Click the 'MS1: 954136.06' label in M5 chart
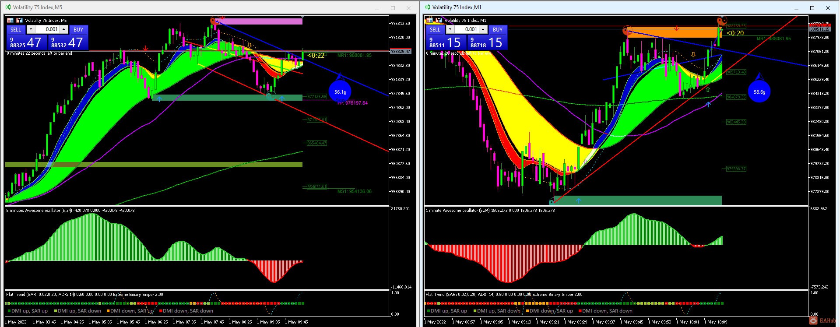This screenshot has height=327, width=840. coord(355,191)
